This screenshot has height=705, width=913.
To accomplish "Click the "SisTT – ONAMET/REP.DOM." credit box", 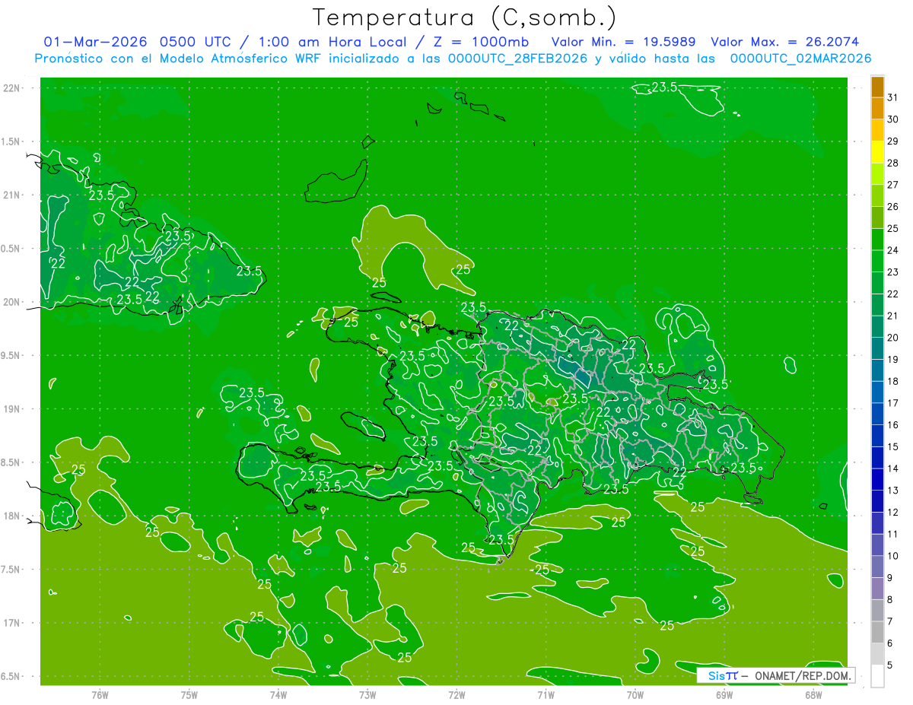I will (x=775, y=675).
